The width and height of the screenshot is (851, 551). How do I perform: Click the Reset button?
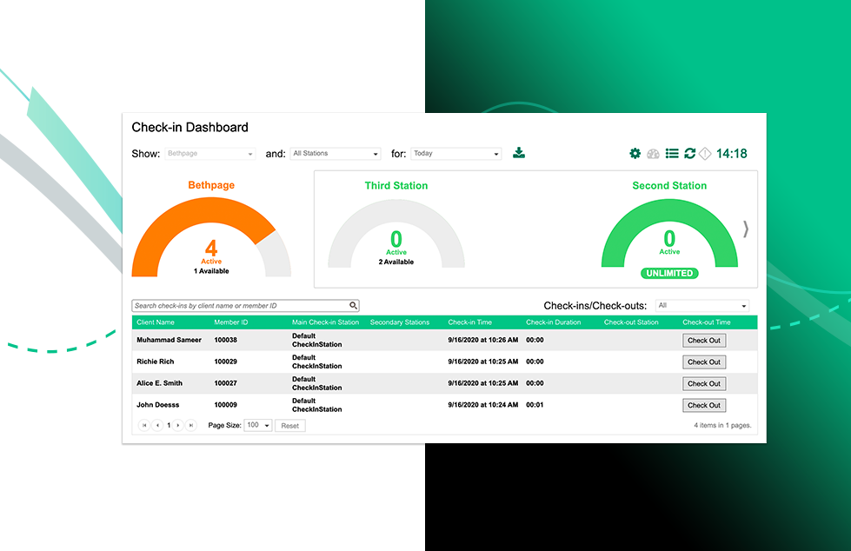(289, 426)
